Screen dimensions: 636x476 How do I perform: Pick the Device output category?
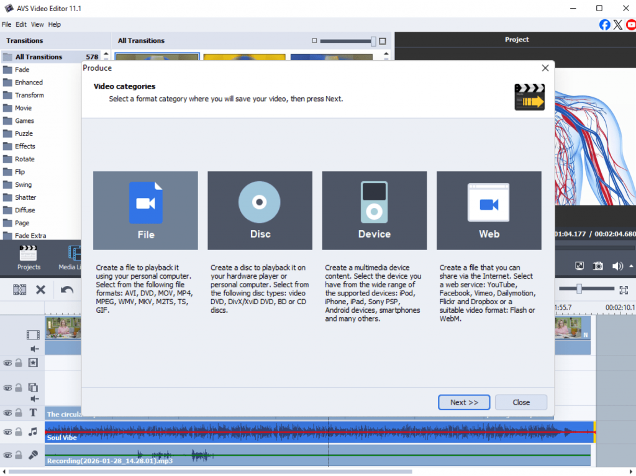(375, 210)
